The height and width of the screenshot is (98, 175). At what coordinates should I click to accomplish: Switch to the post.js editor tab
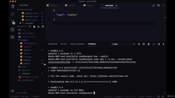[88, 5]
